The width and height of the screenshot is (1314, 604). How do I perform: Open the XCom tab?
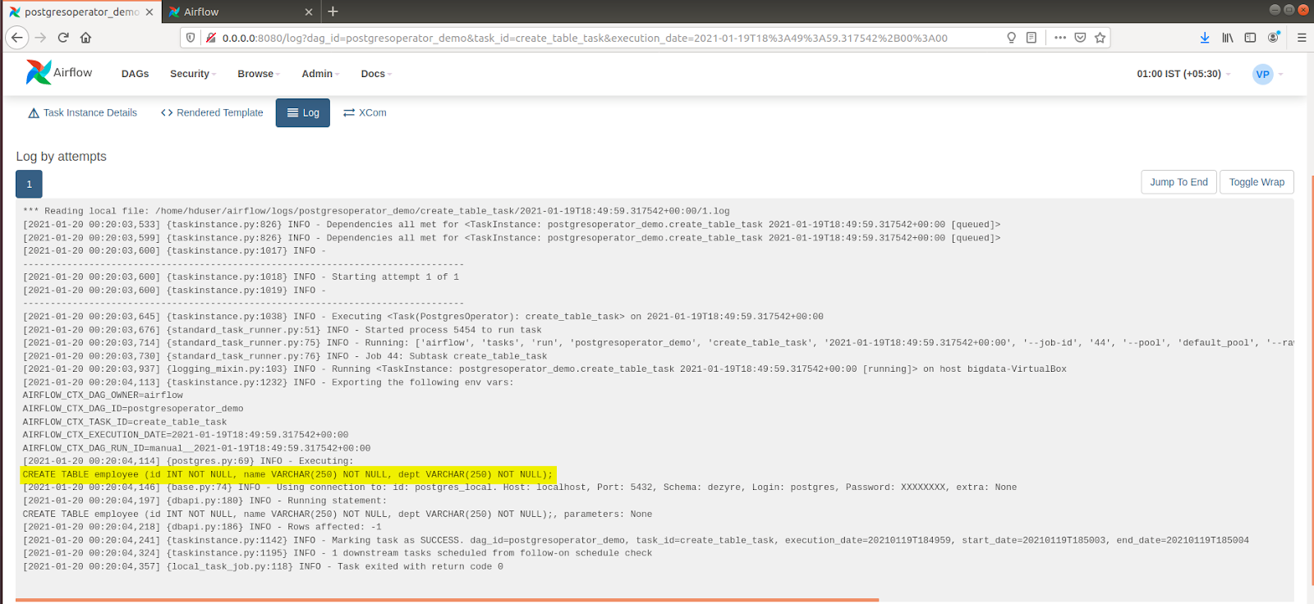365,113
